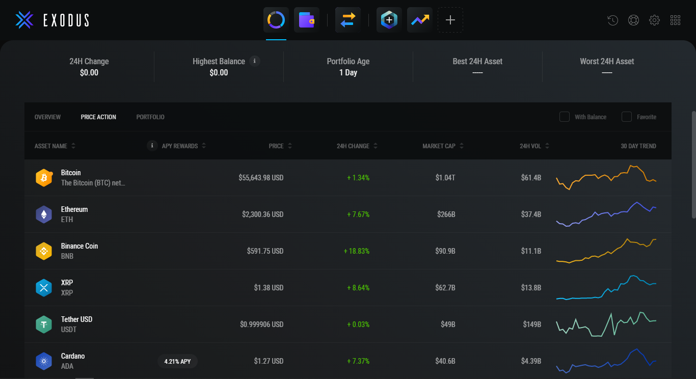Image resolution: width=696 pixels, height=379 pixels.
Task: Click the 4.21% APY badge for Cardano
Action: pyautogui.click(x=177, y=361)
